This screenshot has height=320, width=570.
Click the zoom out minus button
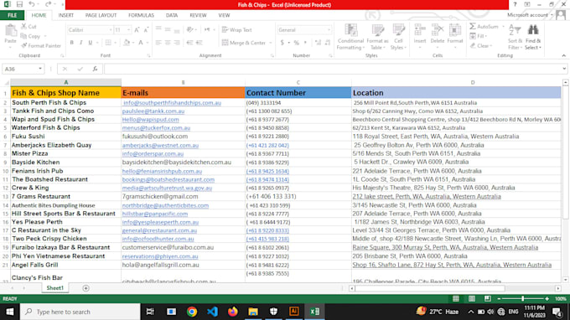pos(499,298)
